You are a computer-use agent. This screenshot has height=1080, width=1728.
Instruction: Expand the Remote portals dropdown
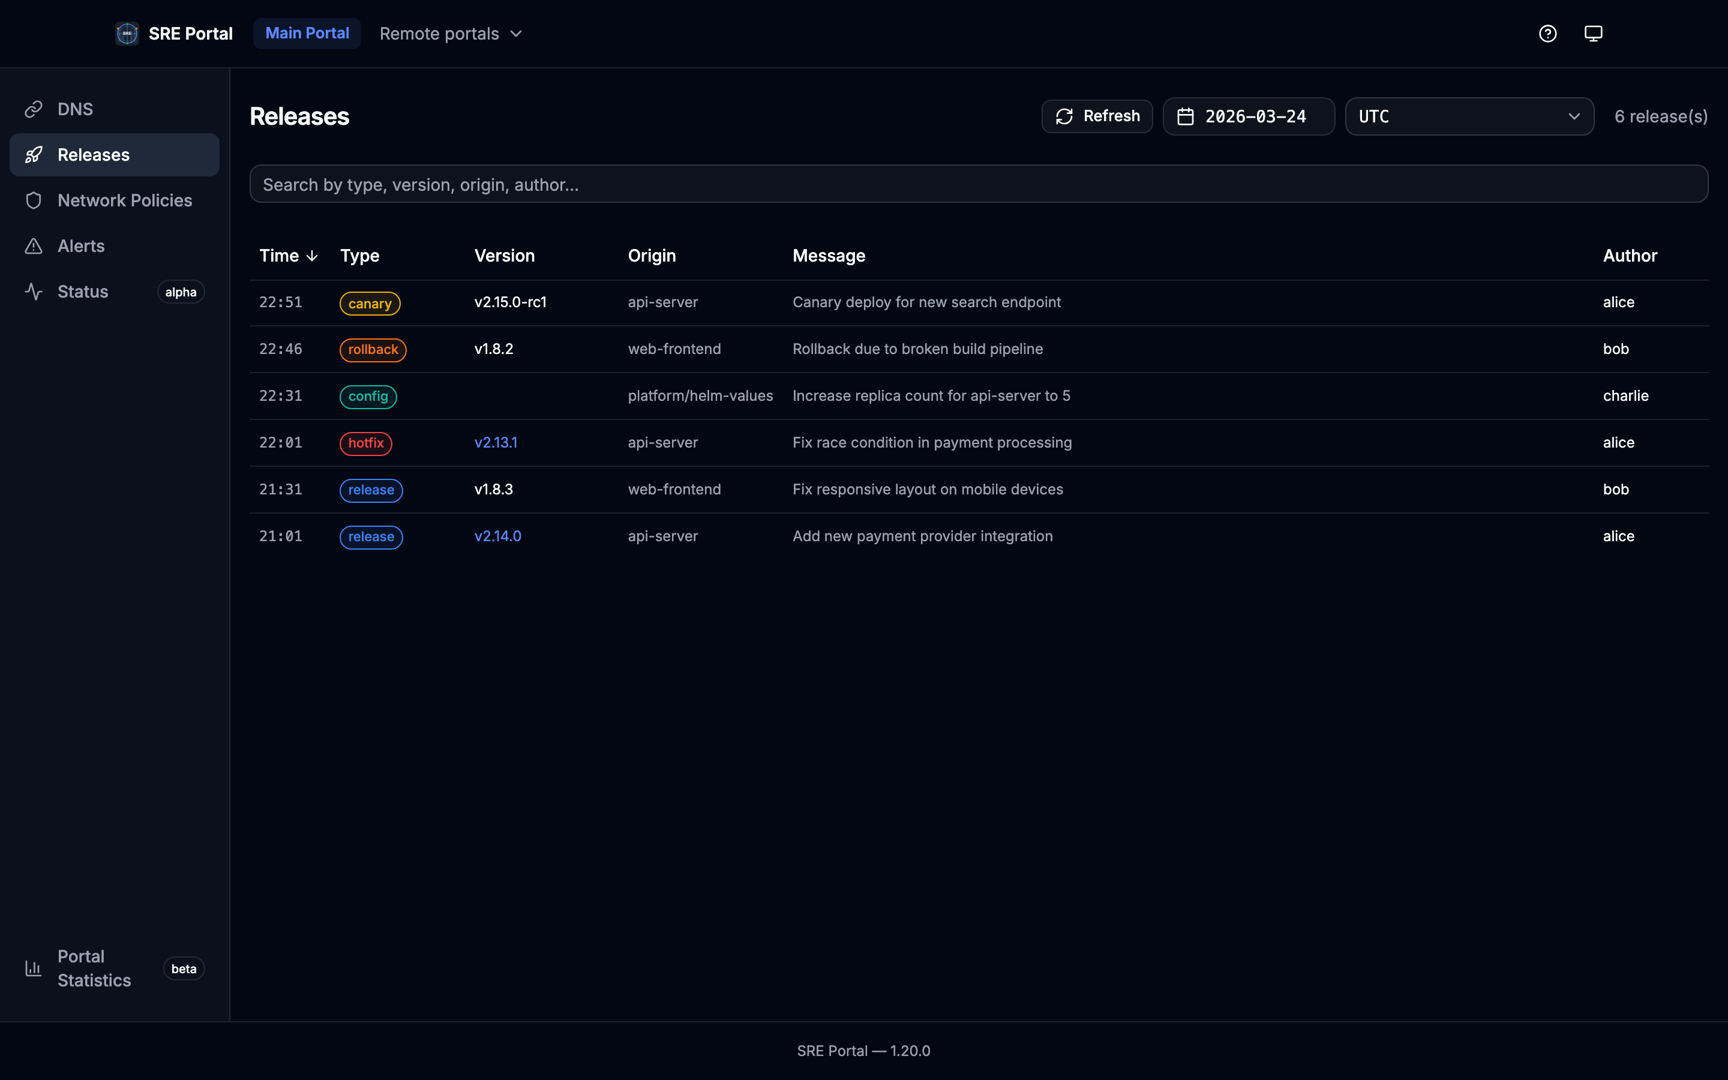click(451, 34)
